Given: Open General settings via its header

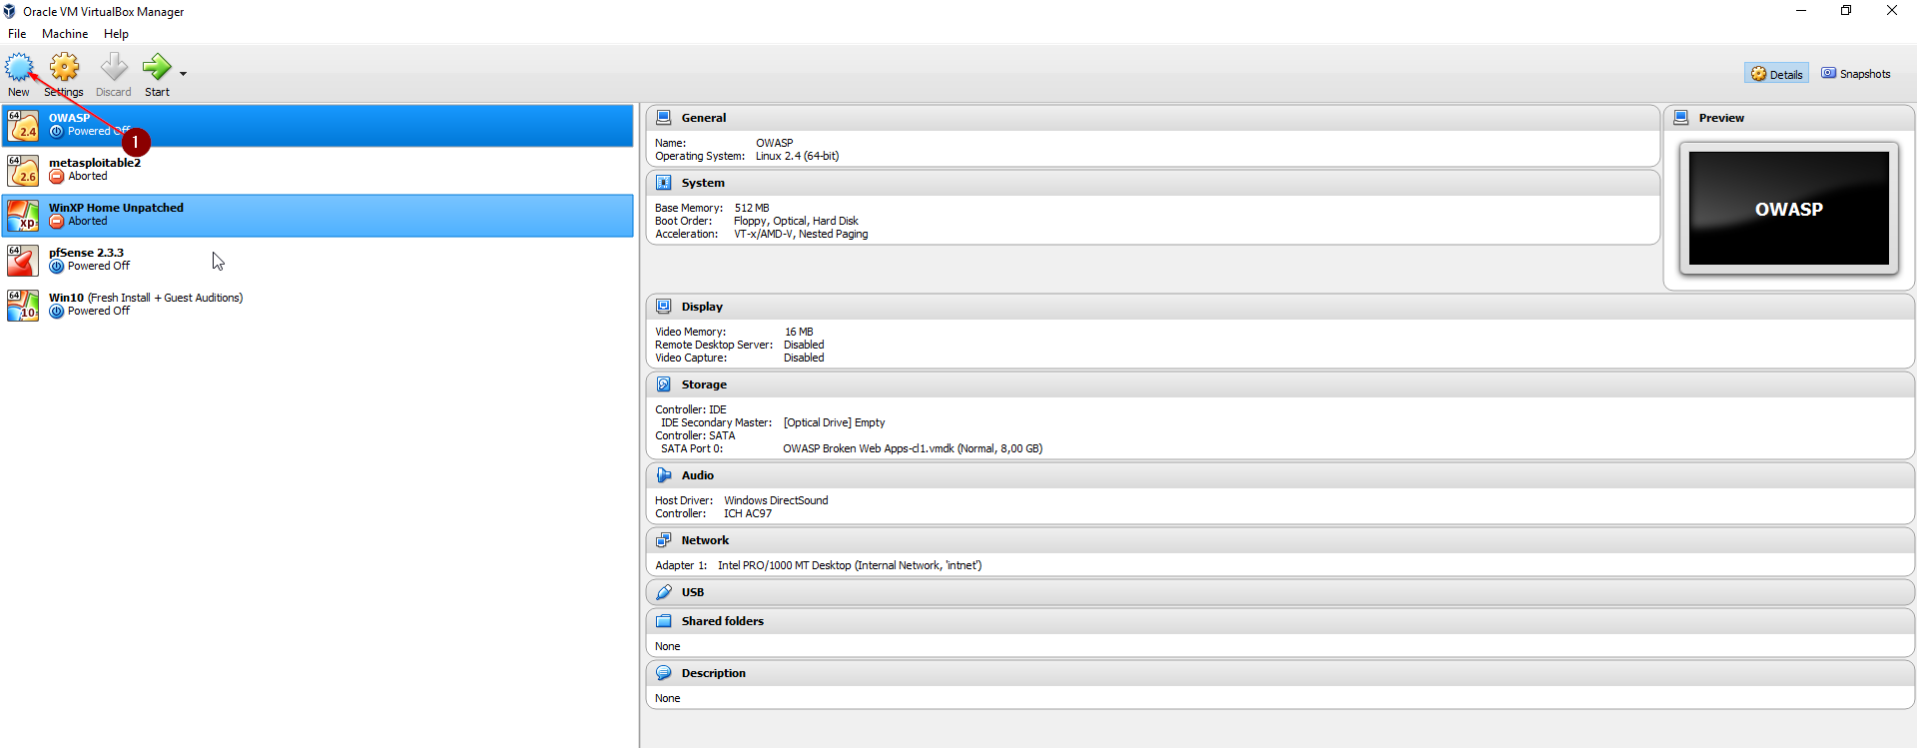Looking at the screenshot, I should pyautogui.click(x=704, y=118).
